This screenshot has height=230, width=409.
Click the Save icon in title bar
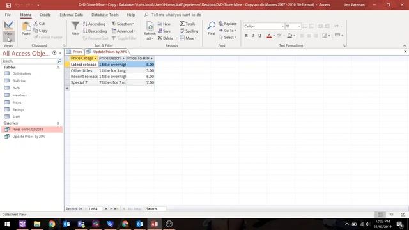click(8, 5)
